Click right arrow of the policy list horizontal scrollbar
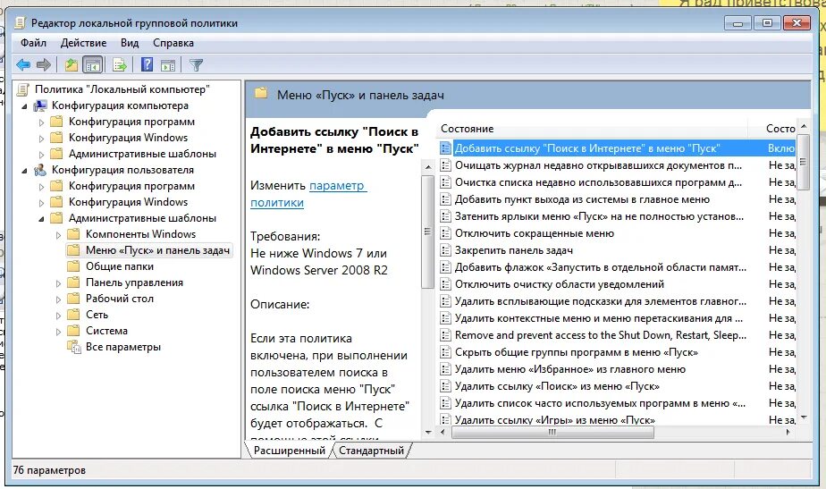The height and width of the screenshot is (489, 826). coord(788,432)
